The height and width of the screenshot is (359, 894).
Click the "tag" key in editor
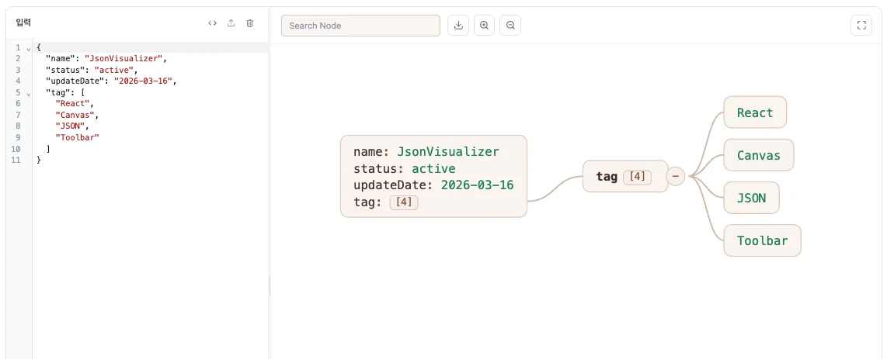[57, 93]
